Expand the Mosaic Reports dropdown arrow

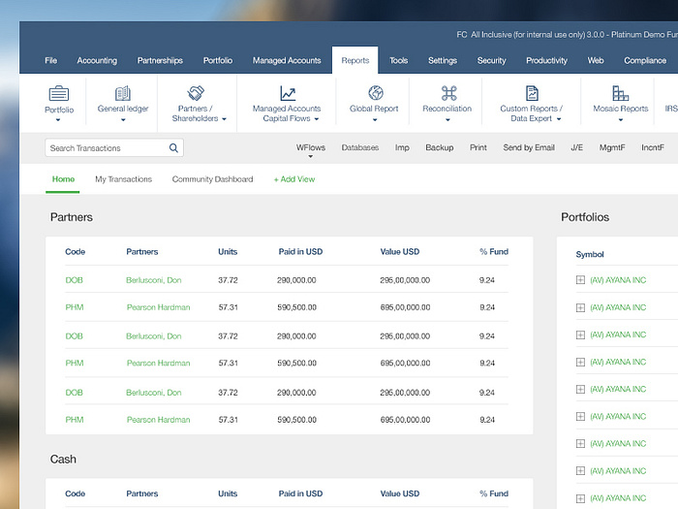point(620,120)
